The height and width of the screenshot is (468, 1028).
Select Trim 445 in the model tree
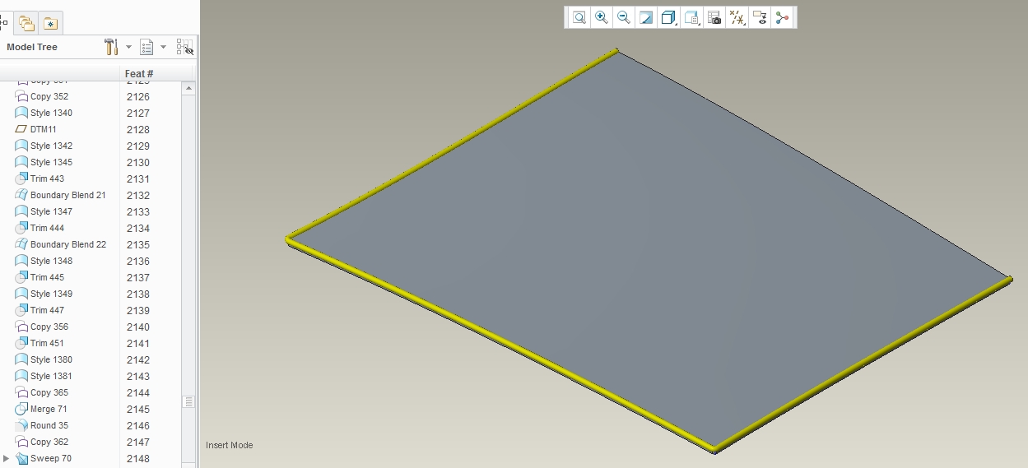47,277
